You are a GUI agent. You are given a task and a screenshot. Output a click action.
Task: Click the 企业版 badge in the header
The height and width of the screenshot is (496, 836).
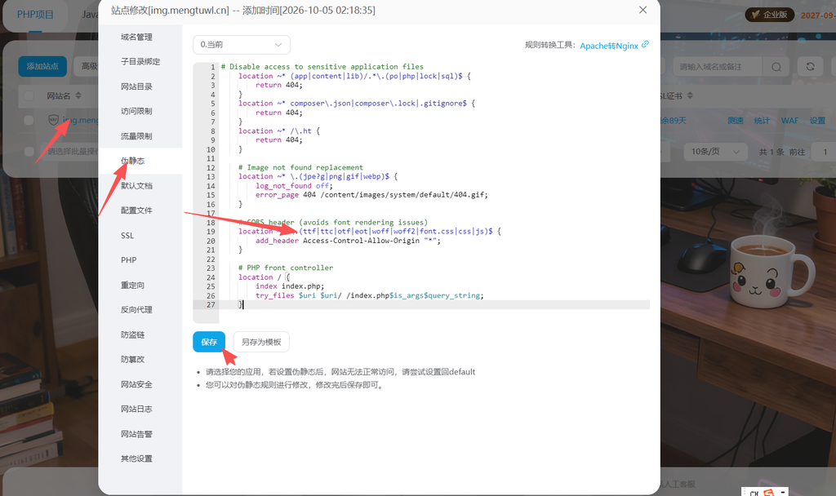click(x=769, y=15)
